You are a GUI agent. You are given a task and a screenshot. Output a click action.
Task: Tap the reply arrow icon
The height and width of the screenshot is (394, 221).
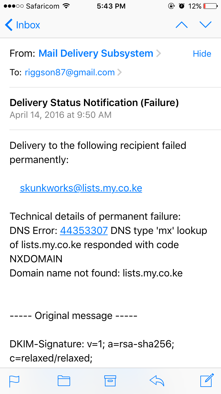click(157, 381)
